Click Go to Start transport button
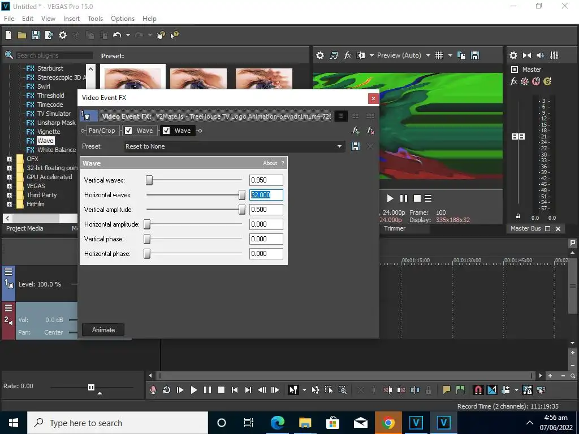Viewport: 579px width, 434px height. point(235,390)
